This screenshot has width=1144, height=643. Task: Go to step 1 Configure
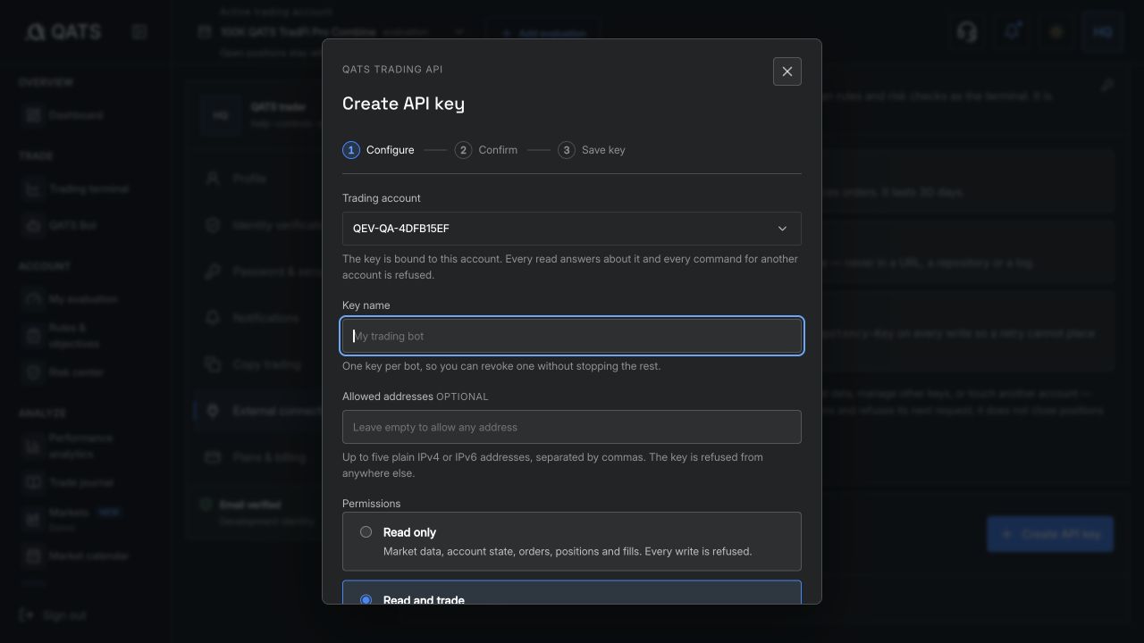(379, 150)
